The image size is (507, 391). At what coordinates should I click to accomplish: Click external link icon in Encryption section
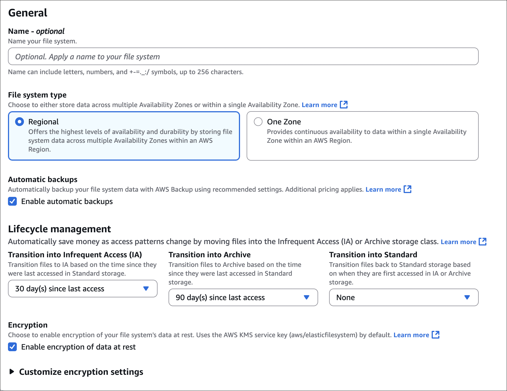(436, 335)
